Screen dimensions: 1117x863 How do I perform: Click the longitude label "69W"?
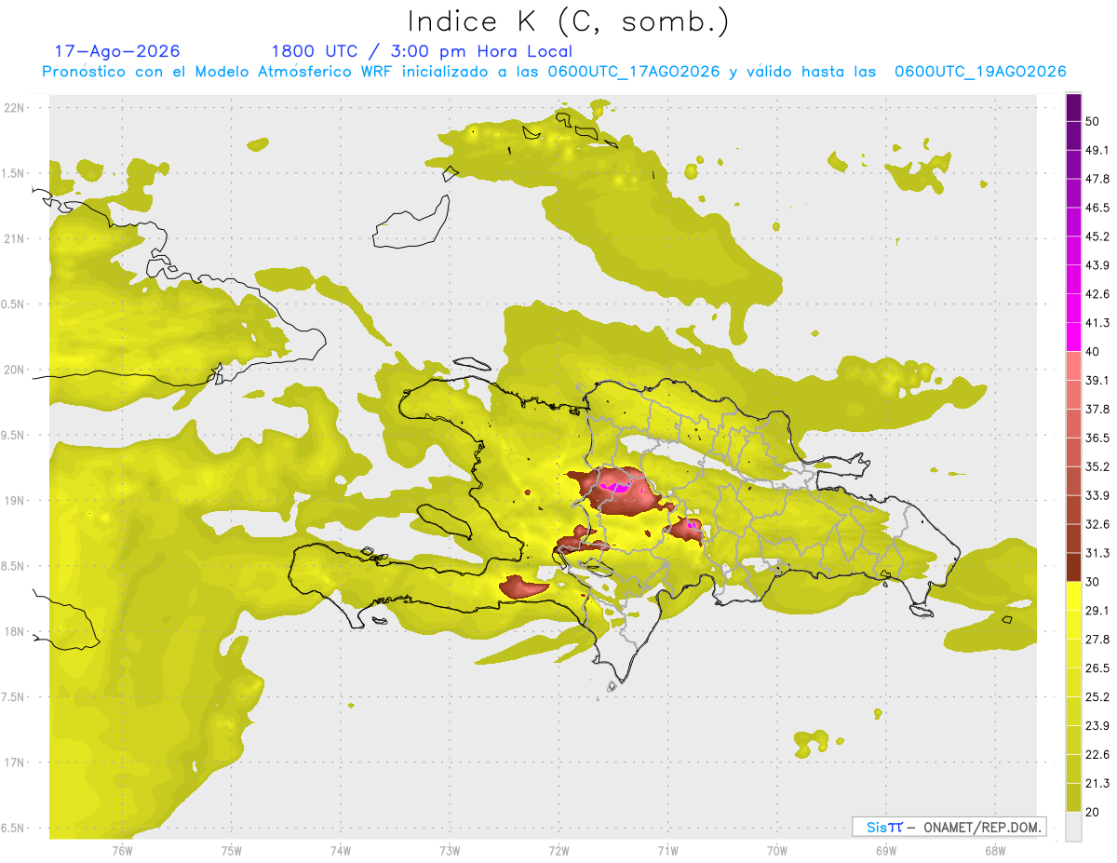tap(885, 850)
